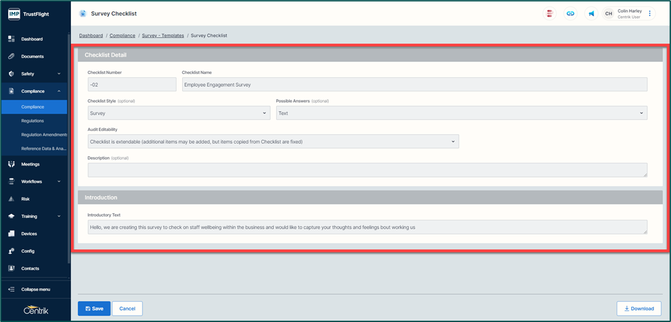Open Dashboard from the sidebar
Screen dimensions: 671x322
[x=32, y=39]
